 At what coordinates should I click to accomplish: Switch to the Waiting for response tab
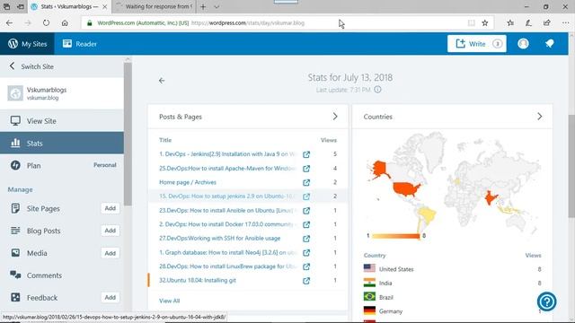[154, 6]
